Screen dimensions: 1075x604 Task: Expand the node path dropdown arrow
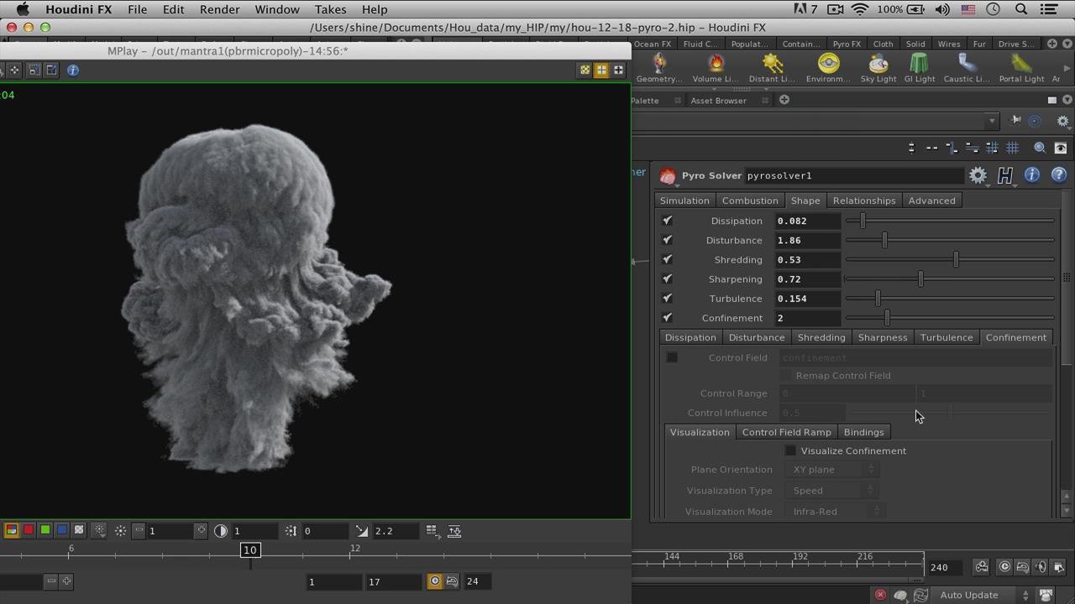(x=992, y=121)
